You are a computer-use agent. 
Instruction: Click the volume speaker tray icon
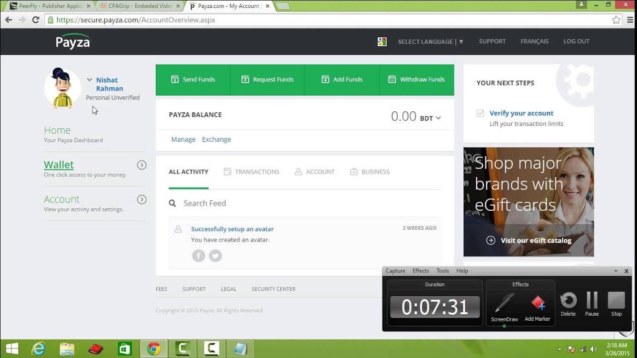tap(593, 349)
